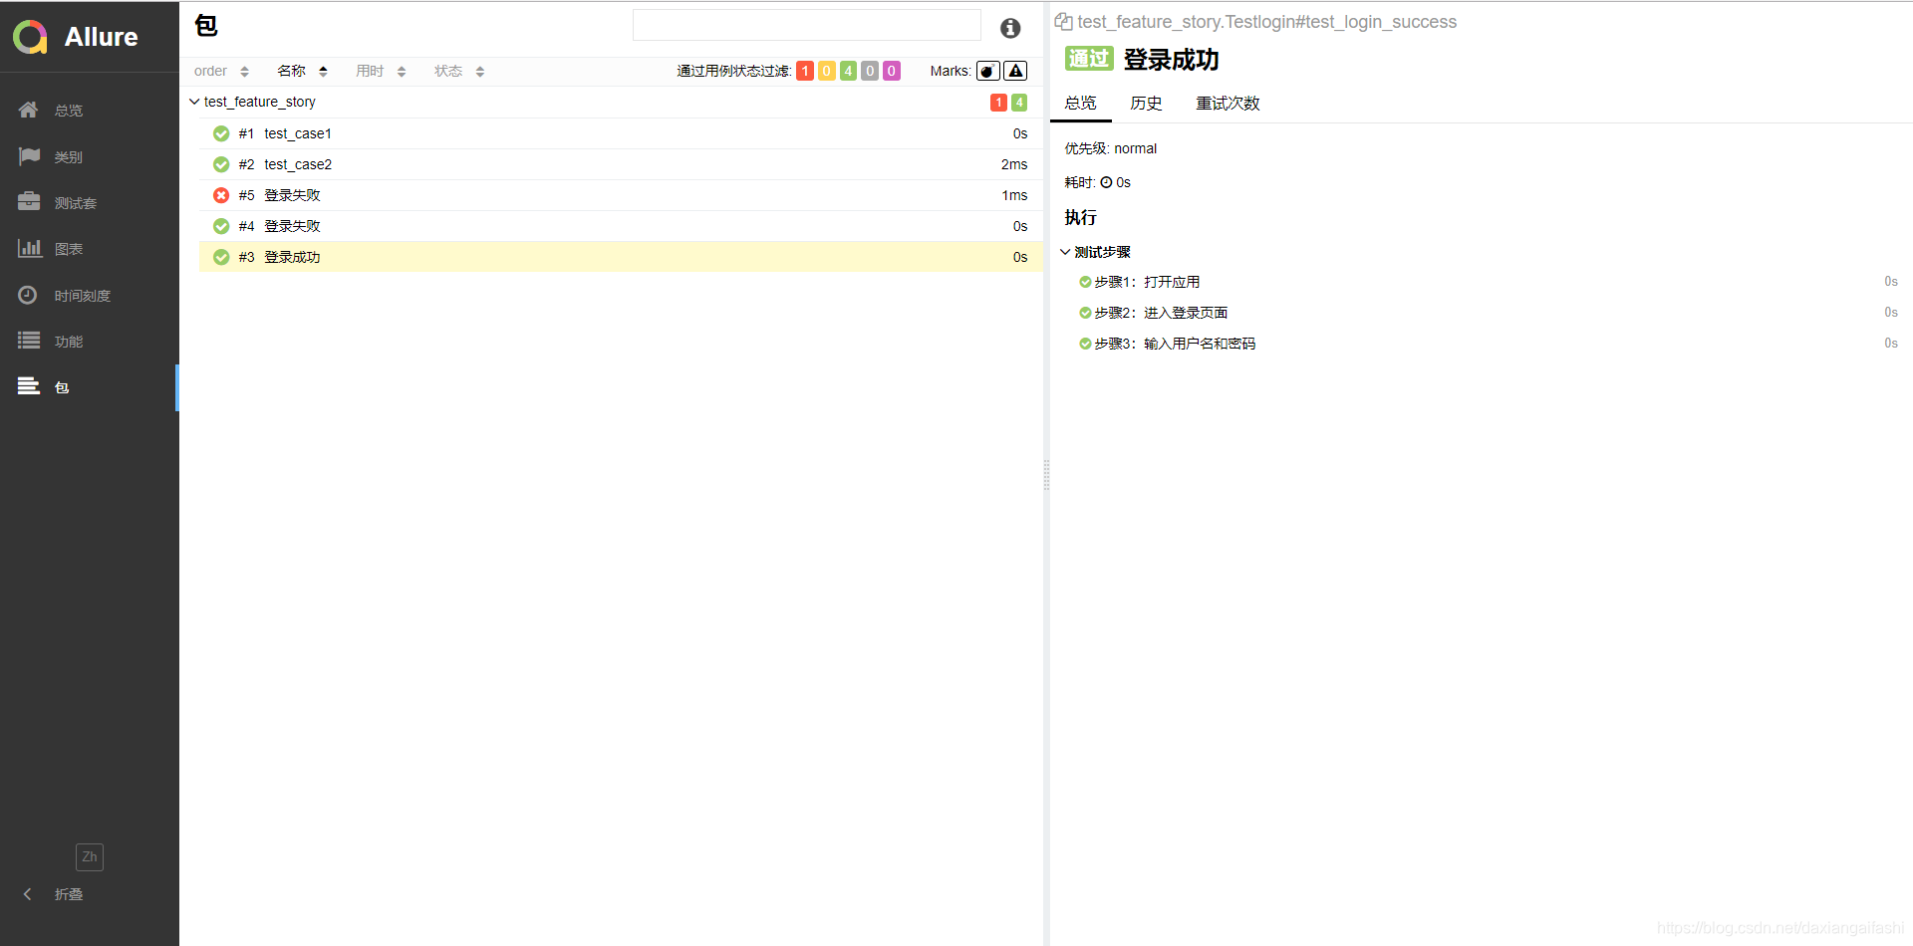The width and height of the screenshot is (1913, 946).
Task: Click passed status icon of test_case2
Action: coord(221,164)
